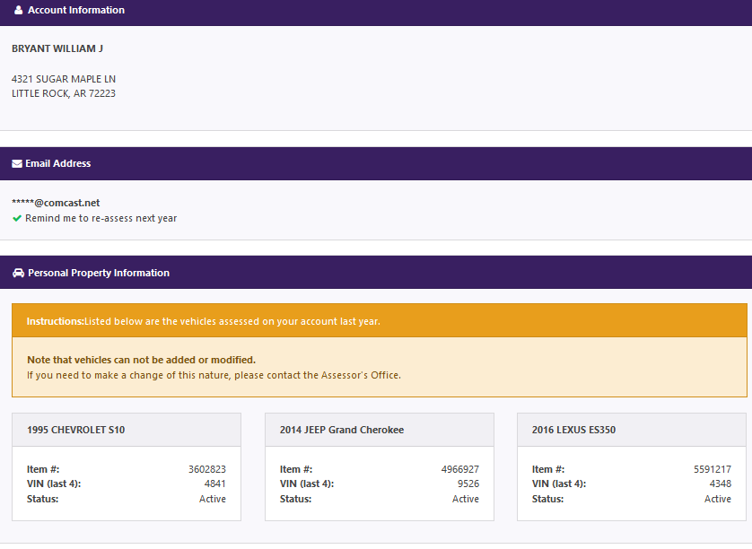Click item number 3602823
The image size is (752, 549).
pyautogui.click(x=206, y=469)
